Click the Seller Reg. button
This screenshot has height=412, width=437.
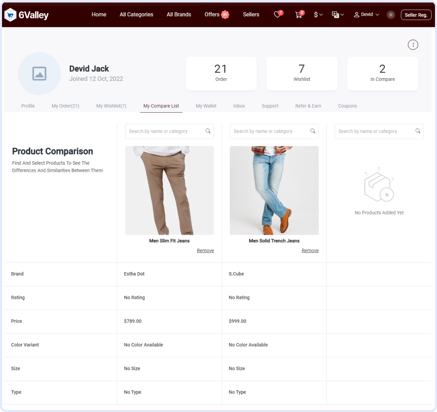pyautogui.click(x=416, y=15)
